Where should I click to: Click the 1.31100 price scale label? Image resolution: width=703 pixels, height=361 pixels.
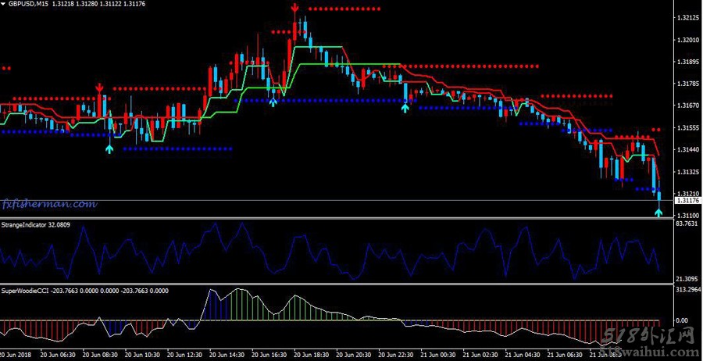[687, 216]
